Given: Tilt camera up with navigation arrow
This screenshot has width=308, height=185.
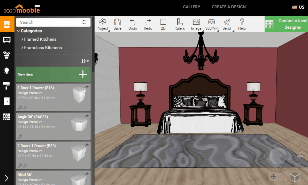Looking at the screenshot, I should pos(278,145).
